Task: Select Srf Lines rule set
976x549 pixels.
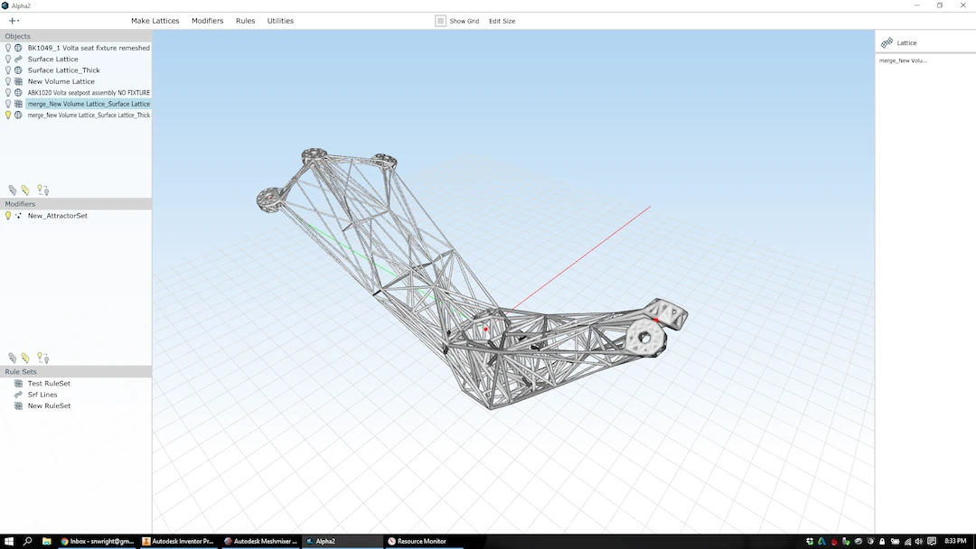Action: click(x=42, y=395)
